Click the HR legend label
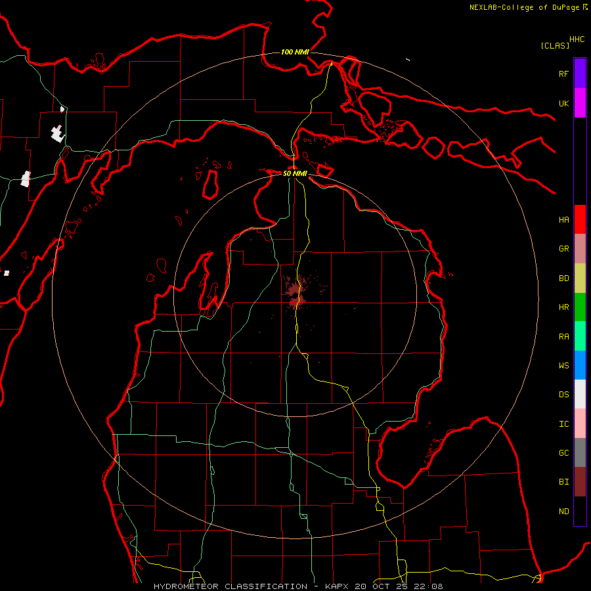This screenshot has height=591, width=591. click(563, 307)
